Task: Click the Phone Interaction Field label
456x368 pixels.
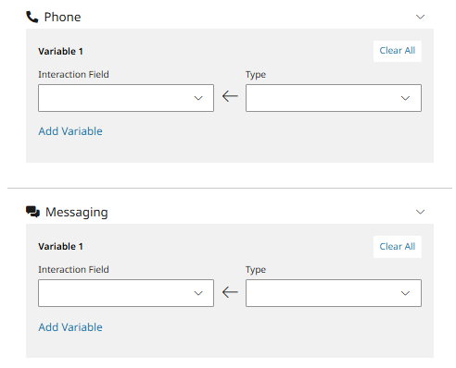Action: [x=73, y=74]
